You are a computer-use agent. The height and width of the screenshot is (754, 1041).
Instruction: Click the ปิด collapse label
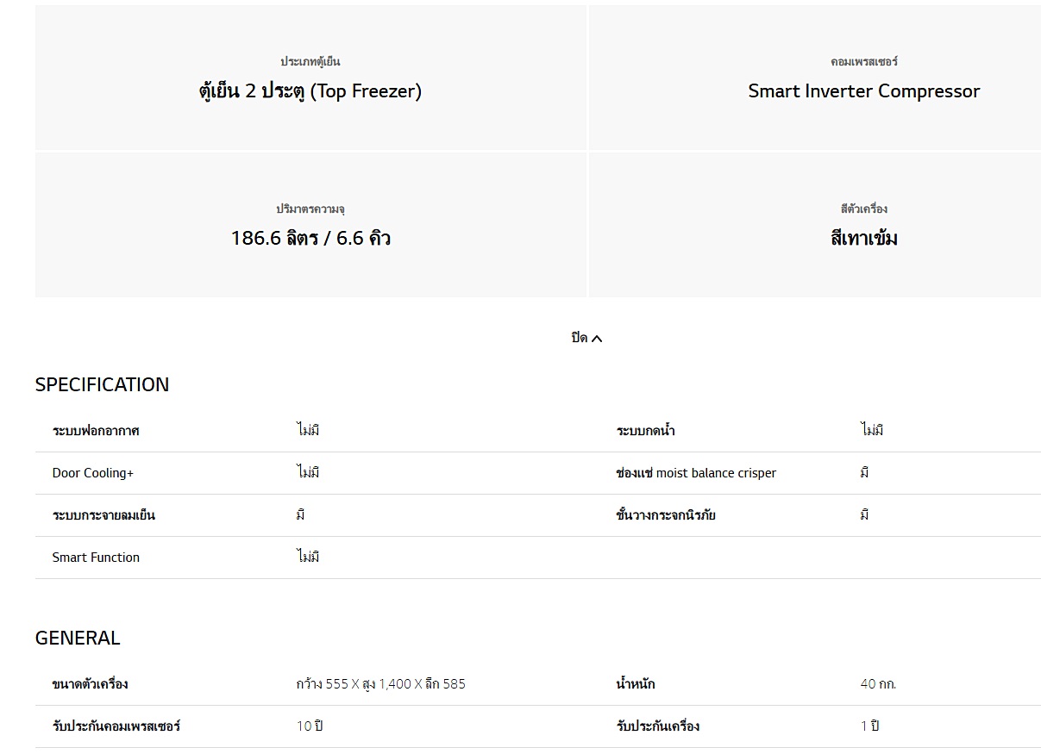coord(580,337)
